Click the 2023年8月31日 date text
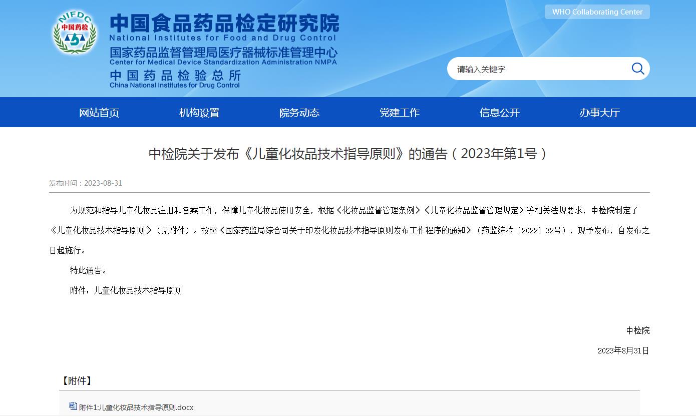696x417 pixels. click(623, 351)
